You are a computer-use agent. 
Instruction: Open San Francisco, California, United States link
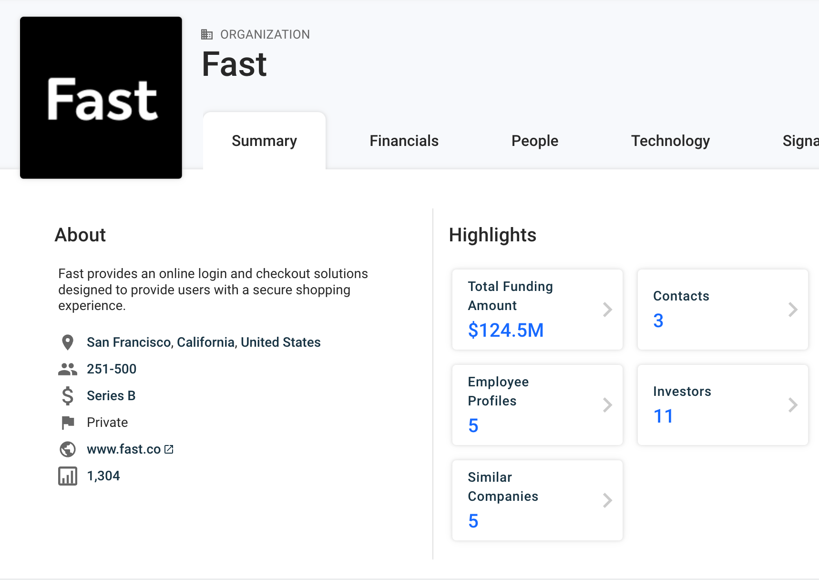[x=204, y=342]
